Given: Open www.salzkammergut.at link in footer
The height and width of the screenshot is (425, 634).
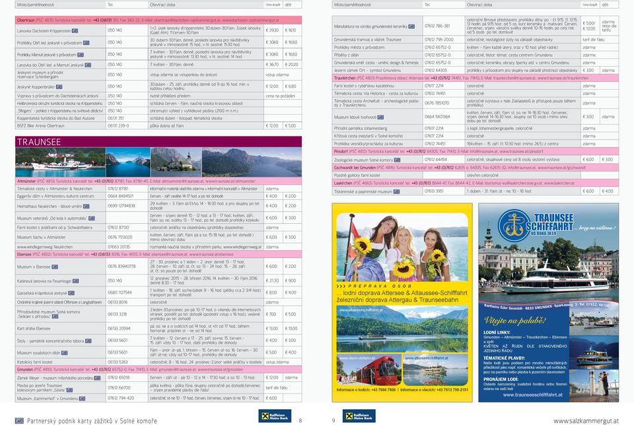Looking at the screenshot, I should [x=586, y=420].
